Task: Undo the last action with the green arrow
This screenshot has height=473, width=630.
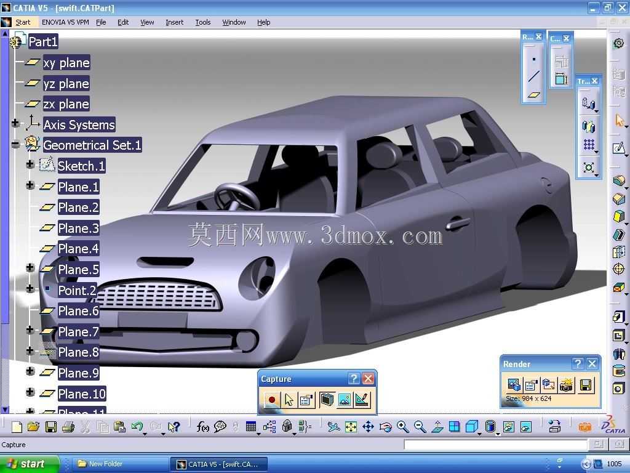Action: tap(137, 426)
